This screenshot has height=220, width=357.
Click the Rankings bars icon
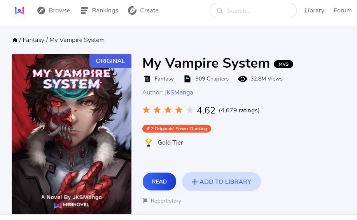point(84,10)
